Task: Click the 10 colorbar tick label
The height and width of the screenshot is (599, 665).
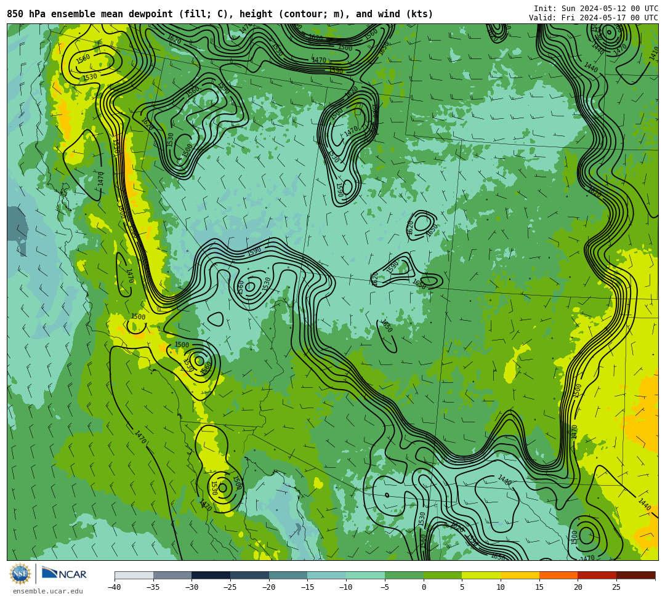Action: tap(501, 587)
